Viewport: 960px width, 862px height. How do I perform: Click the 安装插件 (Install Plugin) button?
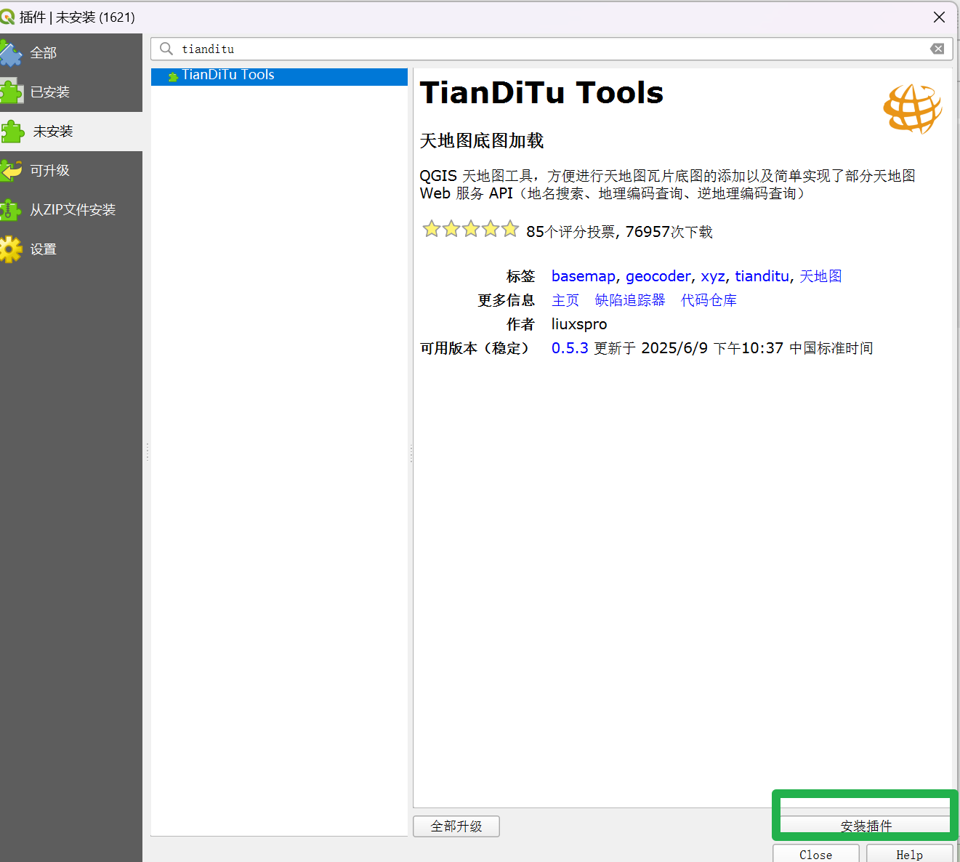click(x=866, y=826)
